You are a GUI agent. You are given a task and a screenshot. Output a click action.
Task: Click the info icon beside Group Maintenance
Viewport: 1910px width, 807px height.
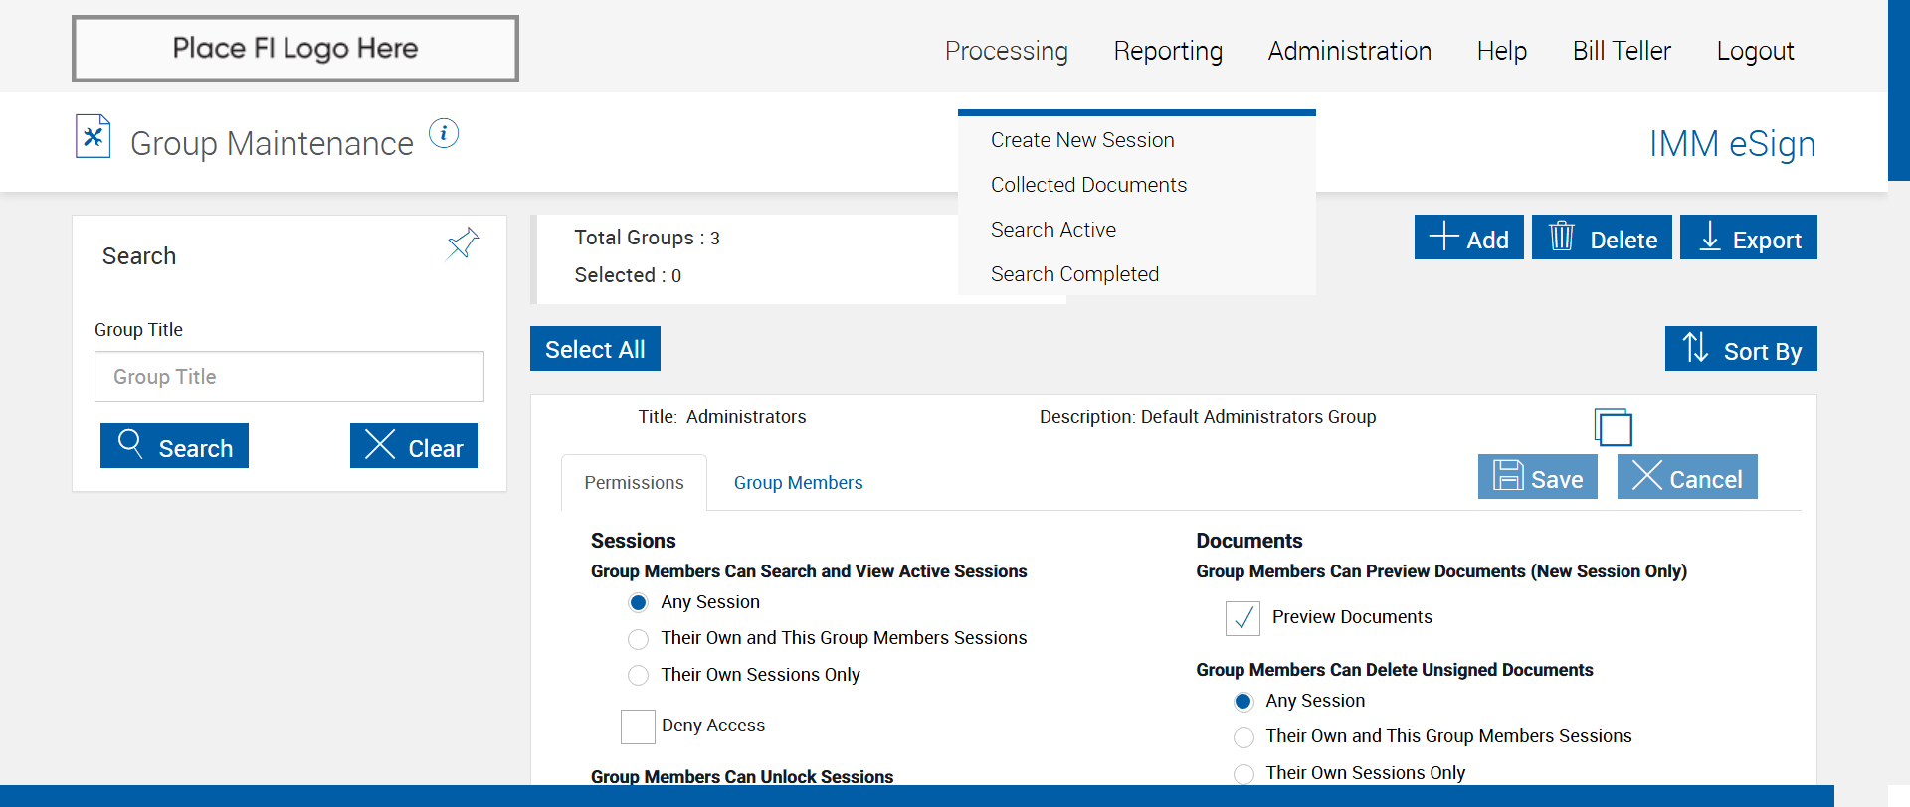pyautogui.click(x=444, y=133)
